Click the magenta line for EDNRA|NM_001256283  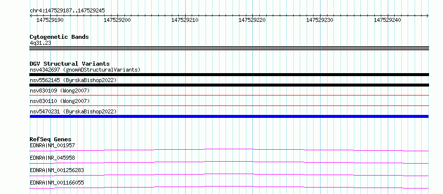[229, 175]
